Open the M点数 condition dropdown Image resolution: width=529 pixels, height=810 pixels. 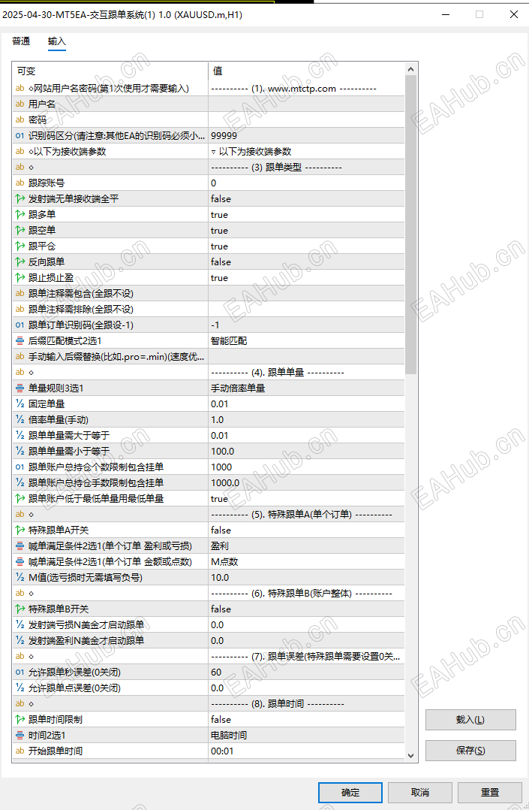tap(307, 561)
